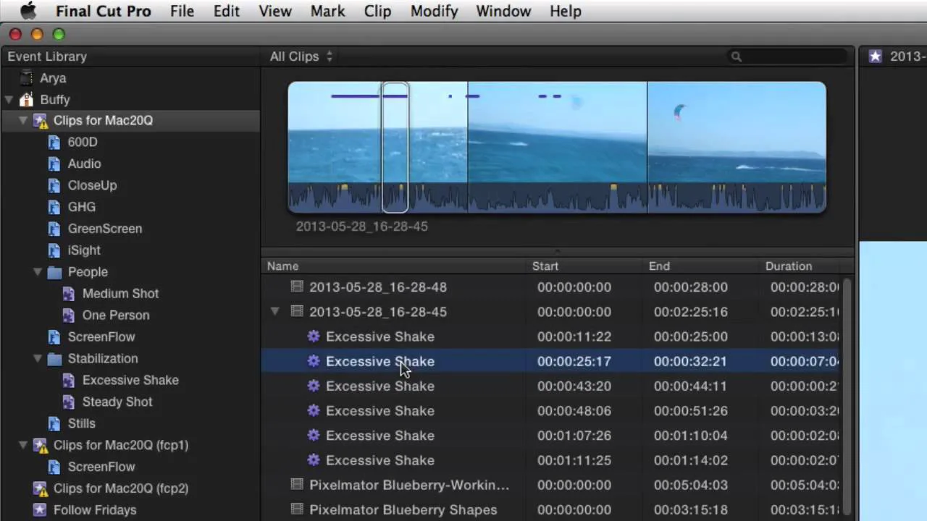Click the Arya hard drive icon
This screenshot has width=927, height=521.
[x=27, y=77]
